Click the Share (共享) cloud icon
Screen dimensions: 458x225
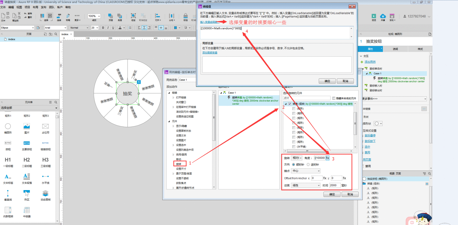383,16
